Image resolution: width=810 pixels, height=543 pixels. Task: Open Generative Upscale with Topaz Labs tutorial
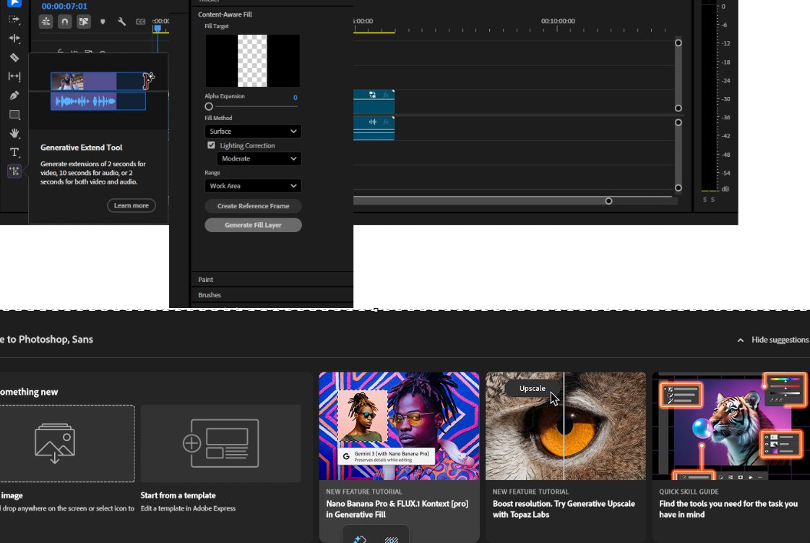click(x=565, y=509)
